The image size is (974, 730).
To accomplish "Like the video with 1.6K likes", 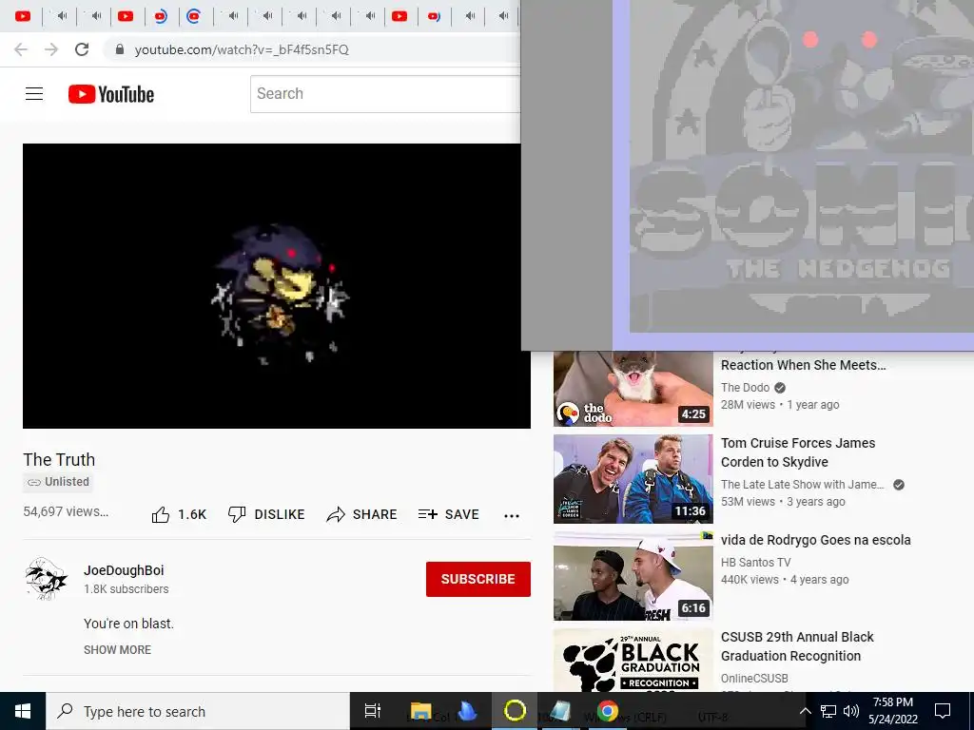I will [179, 514].
